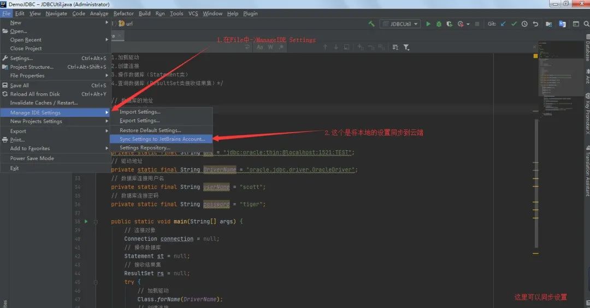Choose Open... from the File menu

(55, 31)
